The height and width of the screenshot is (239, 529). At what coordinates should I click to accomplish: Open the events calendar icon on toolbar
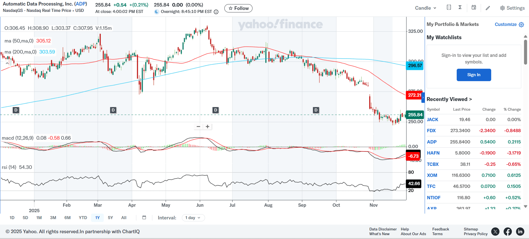(474, 7)
